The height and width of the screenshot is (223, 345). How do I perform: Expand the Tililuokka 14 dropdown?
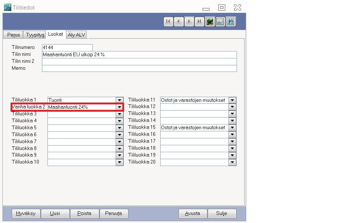[x=232, y=121]
